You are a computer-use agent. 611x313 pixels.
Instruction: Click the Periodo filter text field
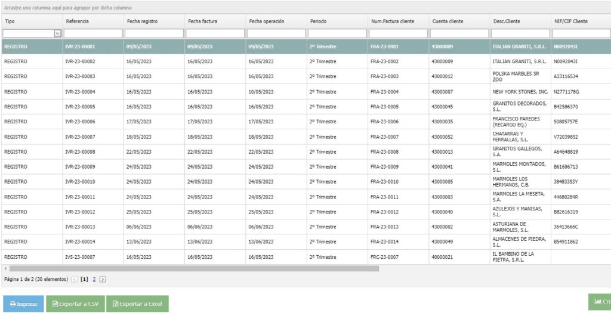click(337, 33)
